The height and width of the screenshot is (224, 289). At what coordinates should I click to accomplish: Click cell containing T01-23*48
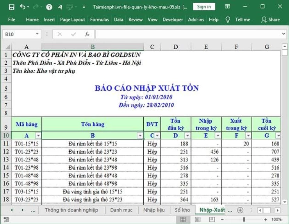click(27, 159)
